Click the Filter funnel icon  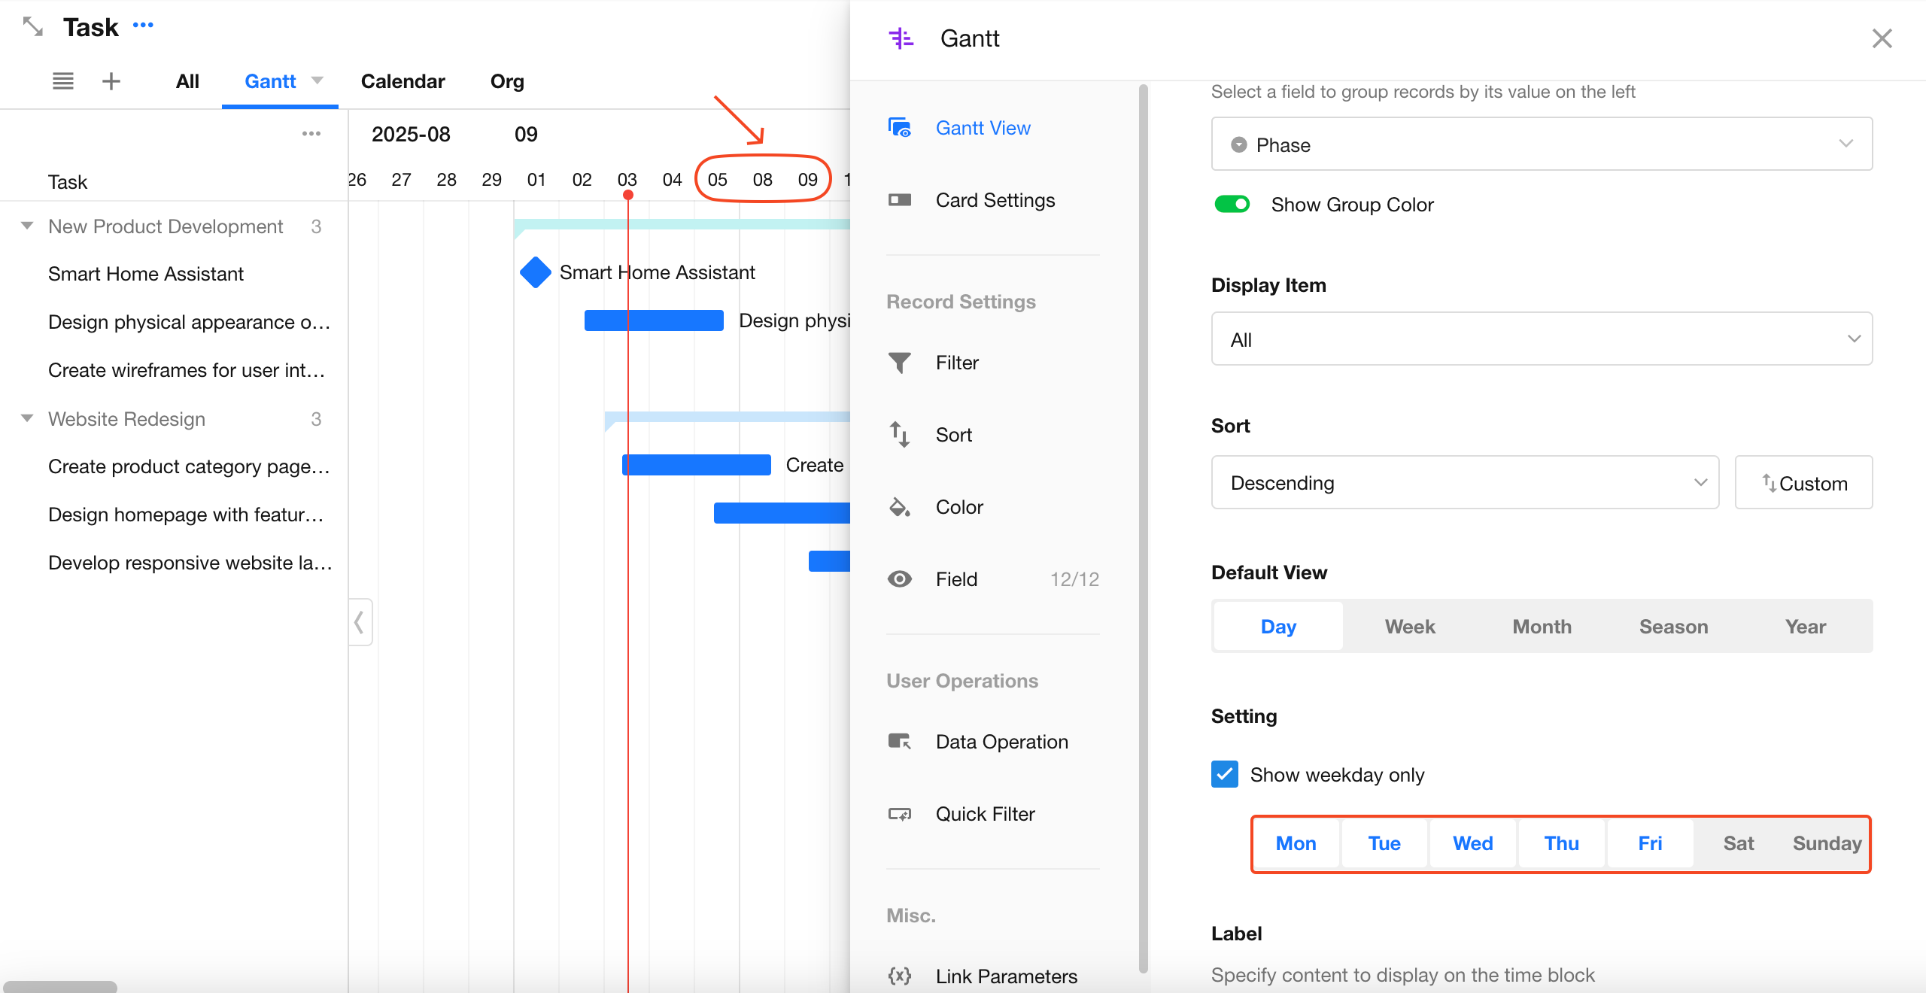pos(900,363)
